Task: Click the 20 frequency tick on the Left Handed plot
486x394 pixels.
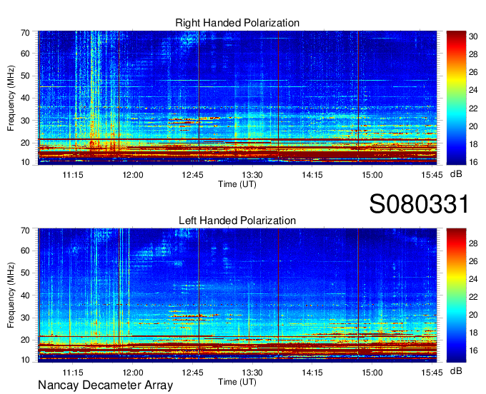Action: coord(25,340)
